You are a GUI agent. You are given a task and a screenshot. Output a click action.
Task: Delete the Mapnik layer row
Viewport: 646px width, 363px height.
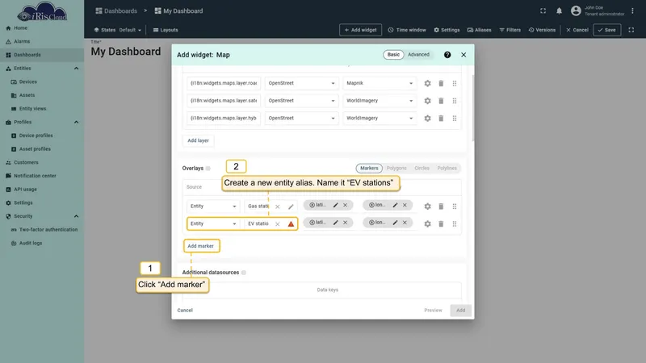tap(441, 83)
